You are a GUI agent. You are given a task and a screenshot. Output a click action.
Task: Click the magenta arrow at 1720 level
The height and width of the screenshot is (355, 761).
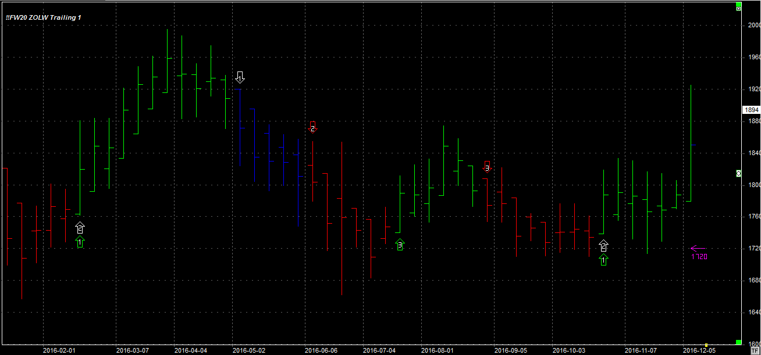pyautogui.click(x=697, y=248)
